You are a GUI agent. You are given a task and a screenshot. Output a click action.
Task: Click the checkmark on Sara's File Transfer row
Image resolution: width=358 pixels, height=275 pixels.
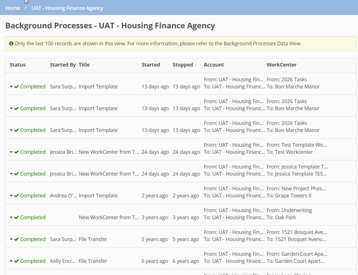pyautogui.click(x=16, y=239)
